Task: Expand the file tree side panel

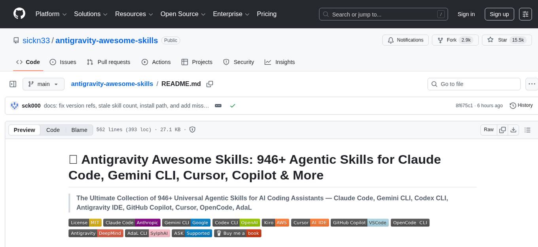Action: (13, 84)
